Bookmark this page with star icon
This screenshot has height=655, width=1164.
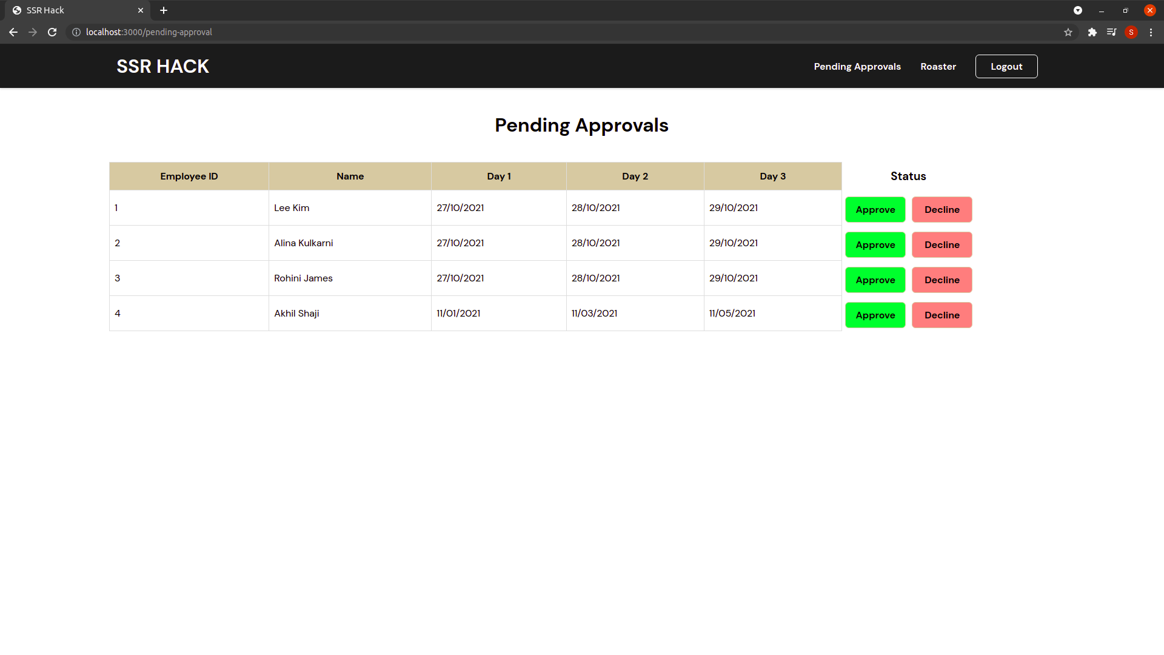tap(1068, 32)
